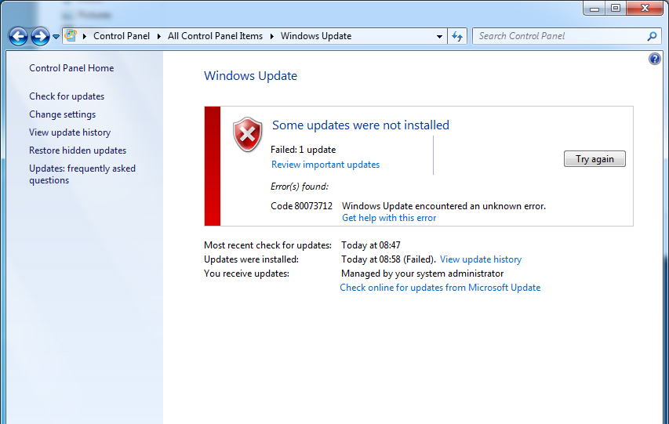Click Get help with this error
Screen dimensions: 669x424
389,218
